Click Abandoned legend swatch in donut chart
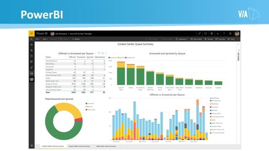269x151 pixels. (86, 109)
